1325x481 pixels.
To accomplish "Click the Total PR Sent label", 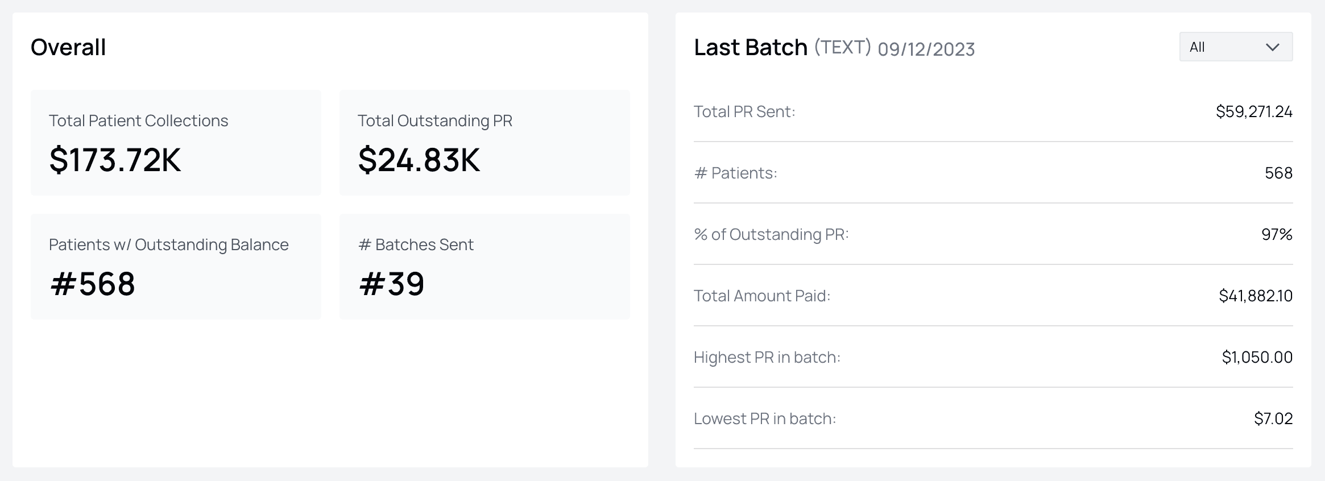I will (x=744, y=111).
